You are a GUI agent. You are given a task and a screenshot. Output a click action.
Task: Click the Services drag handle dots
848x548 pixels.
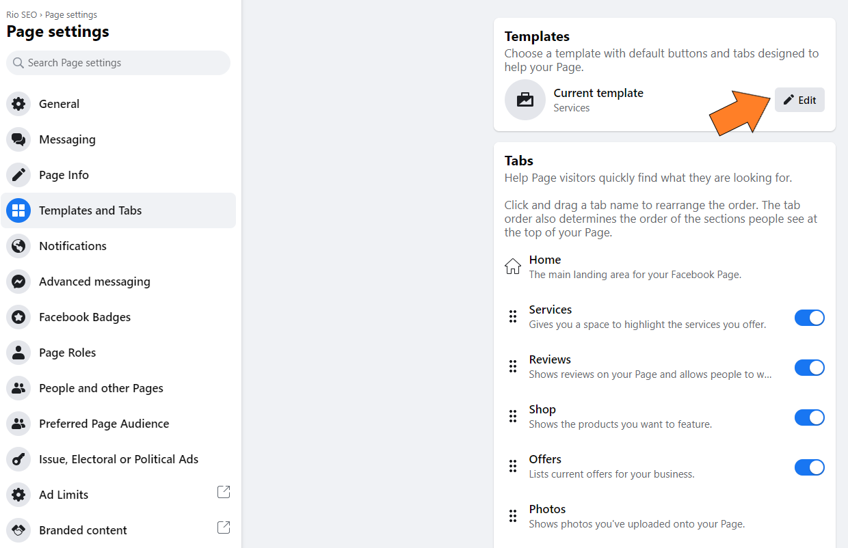coord(513,317)
